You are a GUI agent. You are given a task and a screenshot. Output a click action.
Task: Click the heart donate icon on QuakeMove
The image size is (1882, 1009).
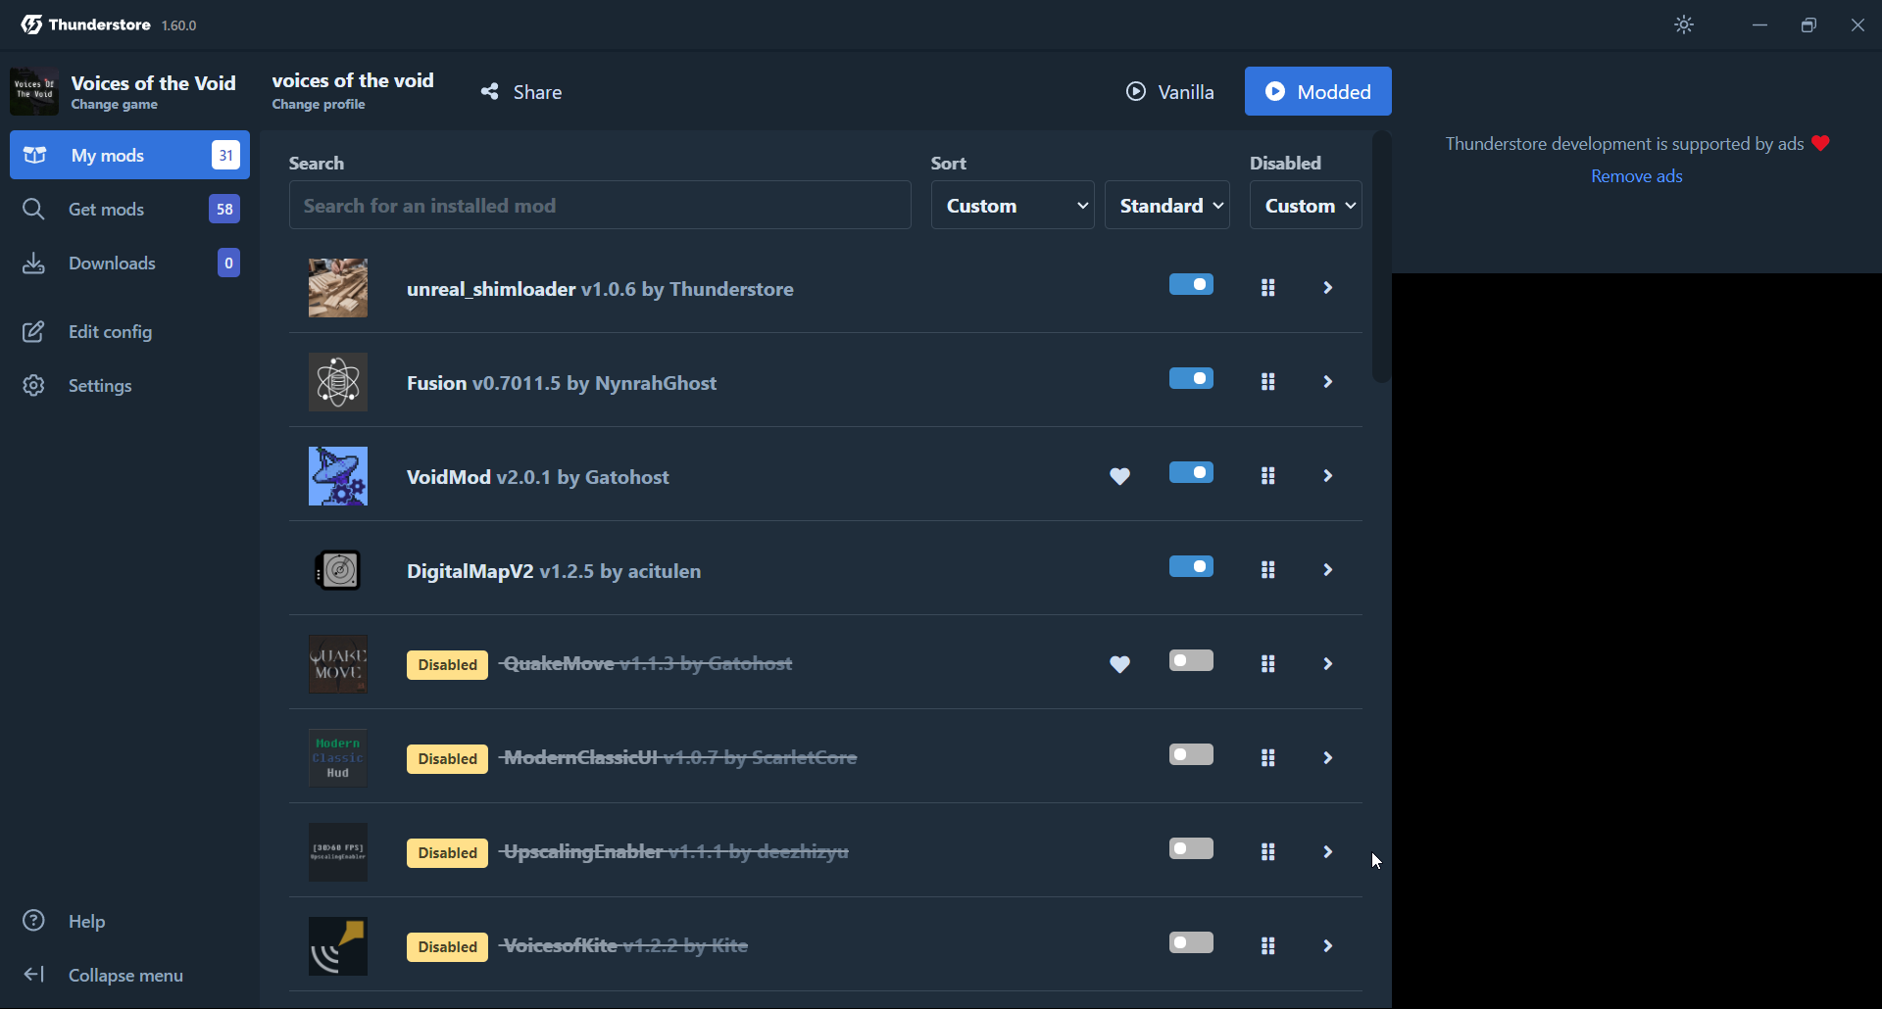coord(1120,664)
